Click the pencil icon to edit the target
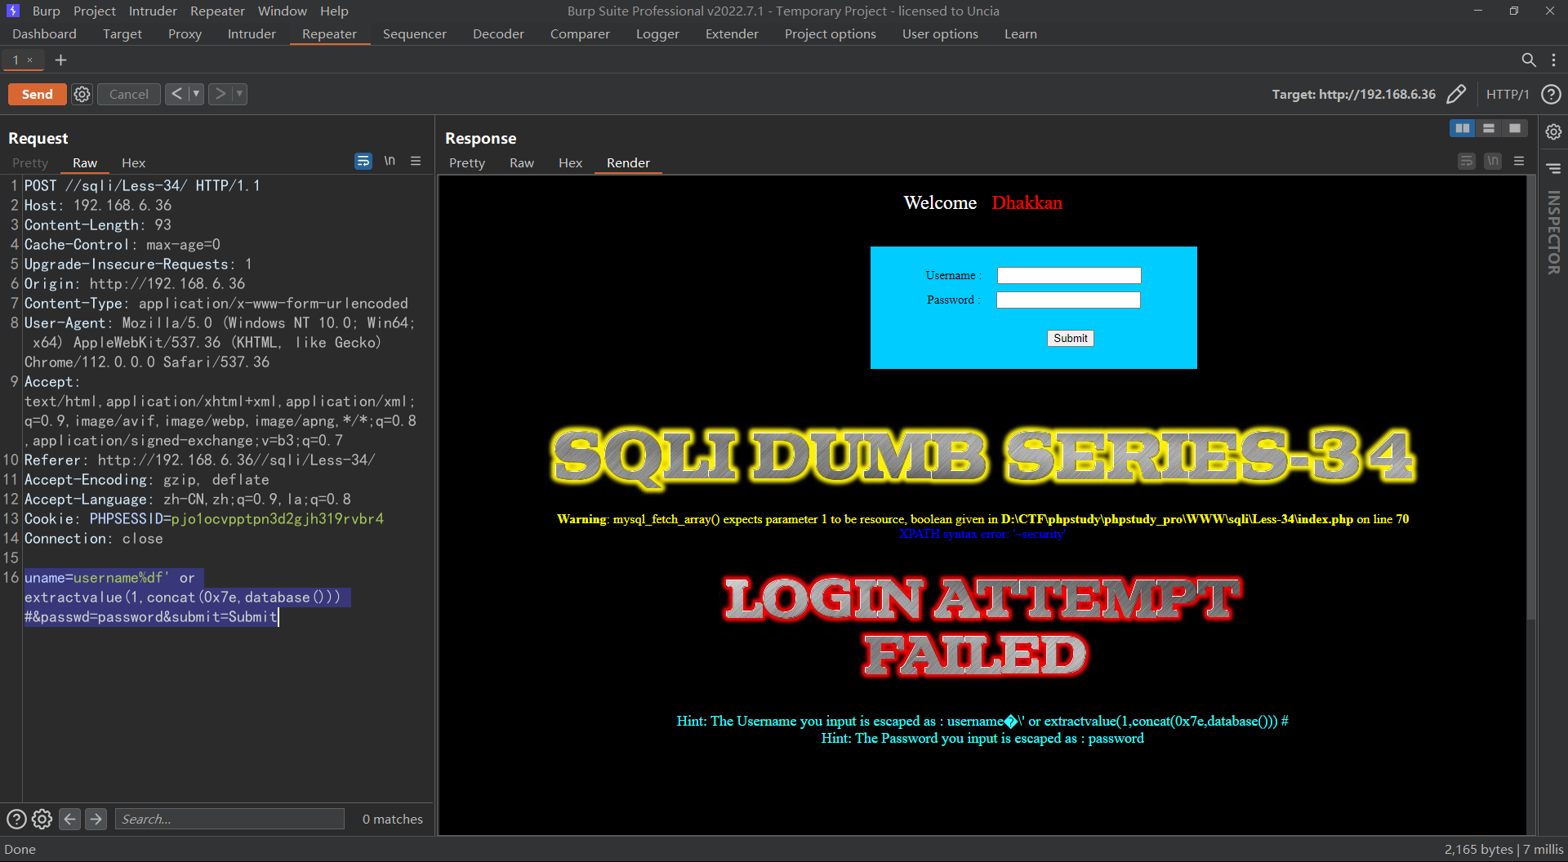 [1458, 94]
